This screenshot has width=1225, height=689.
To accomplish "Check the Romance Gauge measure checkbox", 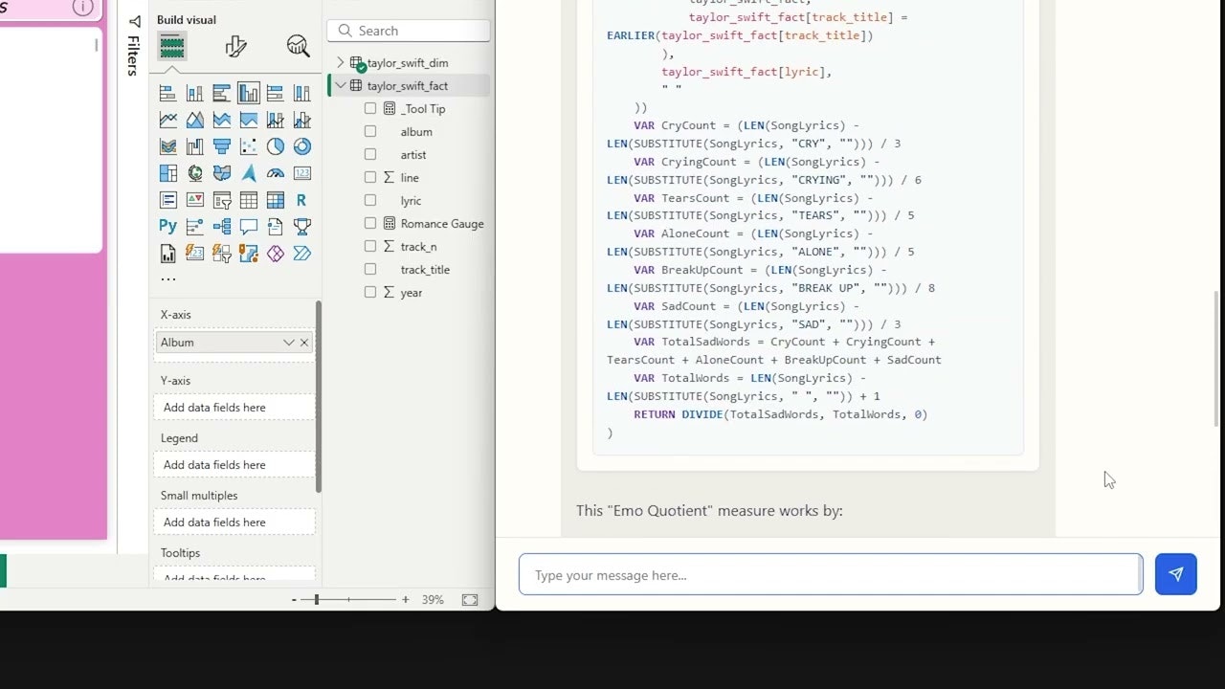I will point(370,223).
